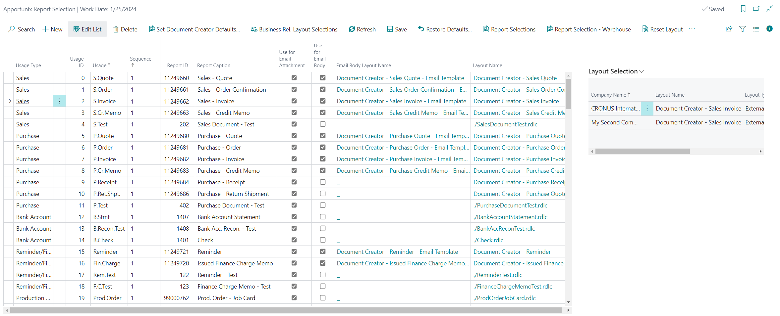Screen dimensions: 780x316
Task: Open ./SalesDocumentTest.rdlc layout link
Action: coord(505,124)
